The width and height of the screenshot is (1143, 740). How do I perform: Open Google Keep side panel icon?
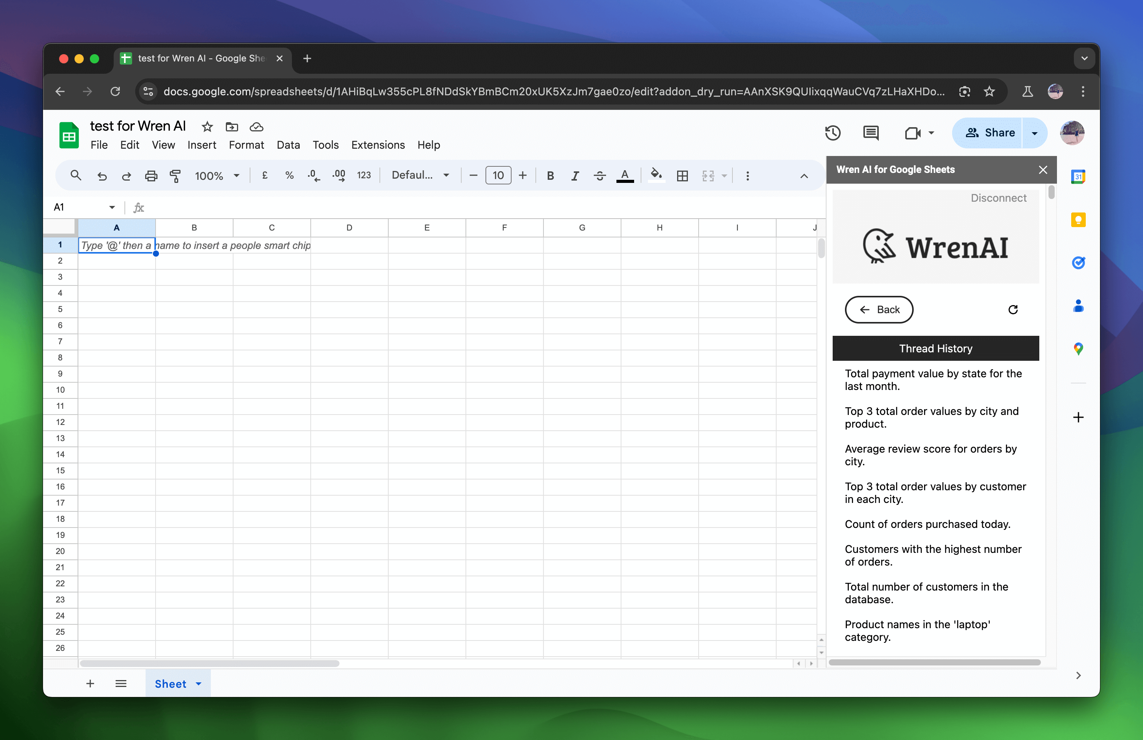click(x=1078, y=220)
